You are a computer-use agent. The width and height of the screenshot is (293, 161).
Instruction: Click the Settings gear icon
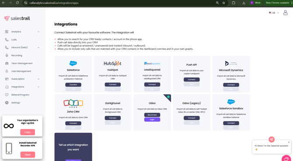click(7, 103)
